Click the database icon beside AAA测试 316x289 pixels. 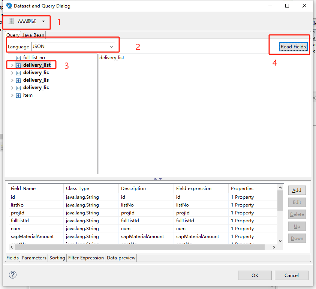pyautogui.click(x=12, y=22)
